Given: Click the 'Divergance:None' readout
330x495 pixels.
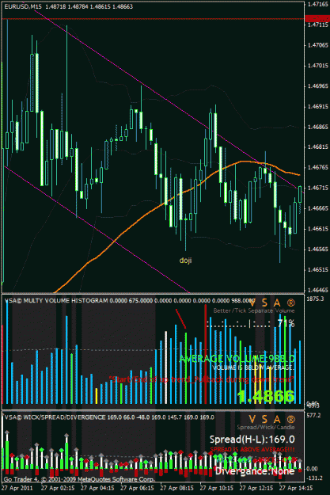Looking at the screenshot, I should pos(255,471).
